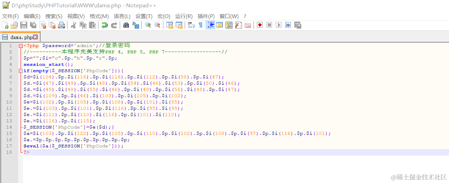
Task: Click line number 3 in margin
Action: (x=10, y=58)
